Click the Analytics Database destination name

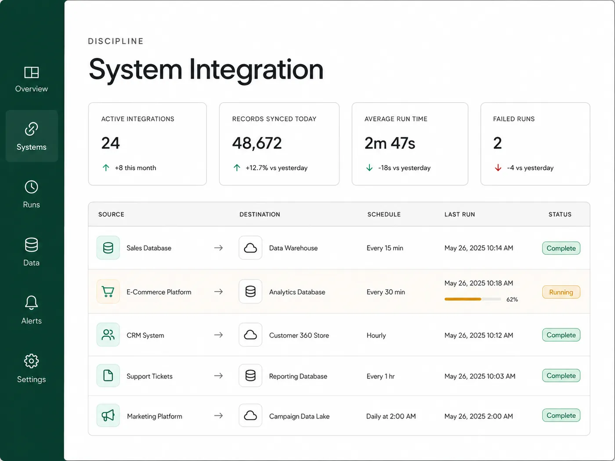(x=297, y=292)
